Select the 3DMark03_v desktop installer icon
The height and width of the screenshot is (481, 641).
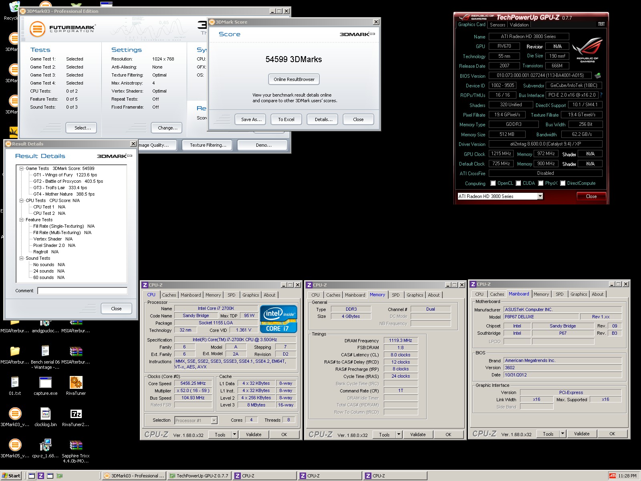[x=15, y=414]
